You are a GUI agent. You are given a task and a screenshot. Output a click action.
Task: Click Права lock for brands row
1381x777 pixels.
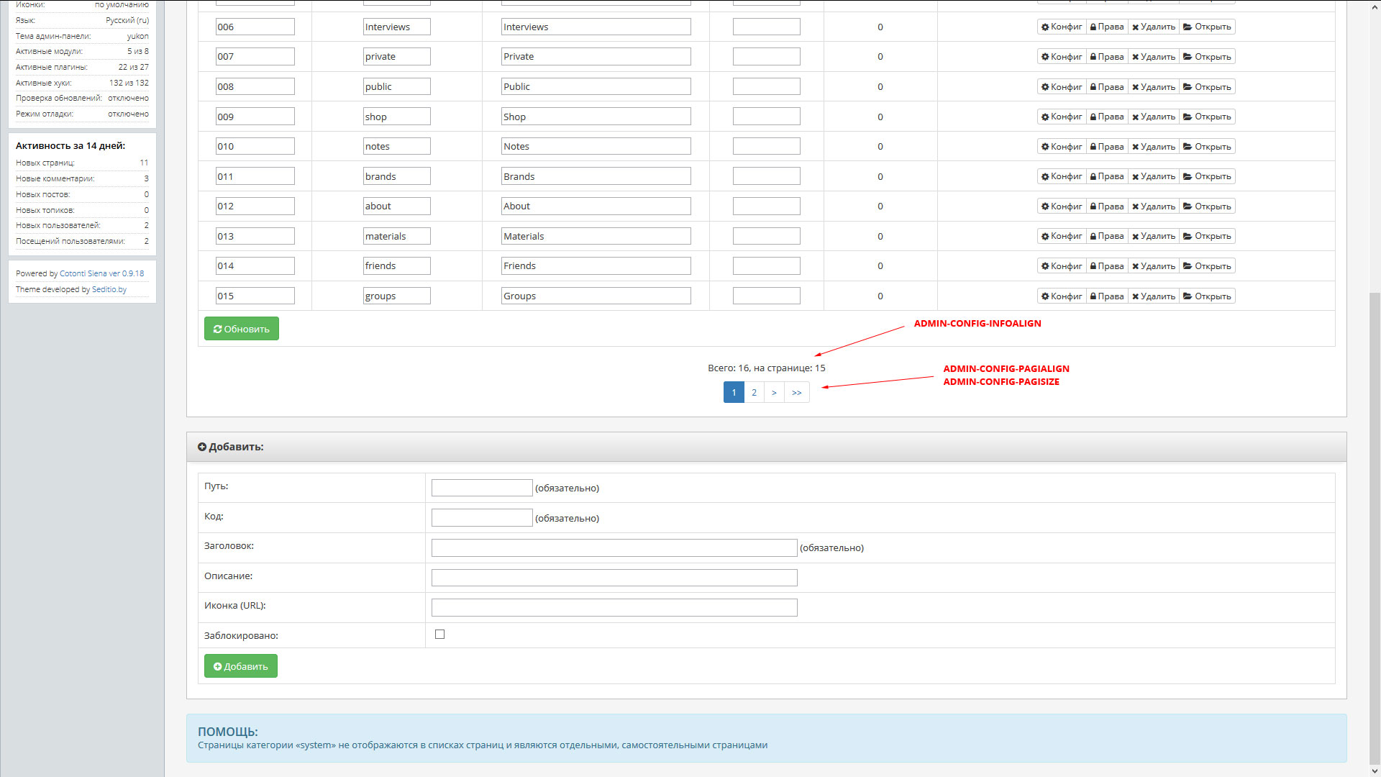point(1106,176)
